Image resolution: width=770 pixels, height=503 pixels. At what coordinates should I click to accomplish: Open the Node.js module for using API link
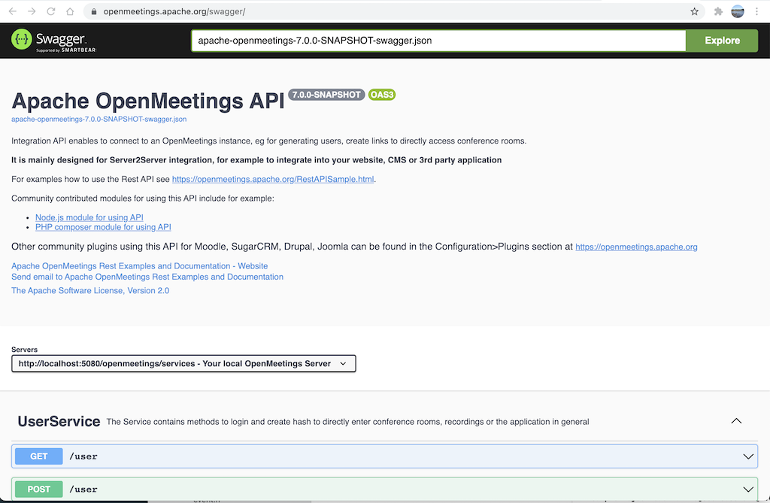(x=89, y=217)
